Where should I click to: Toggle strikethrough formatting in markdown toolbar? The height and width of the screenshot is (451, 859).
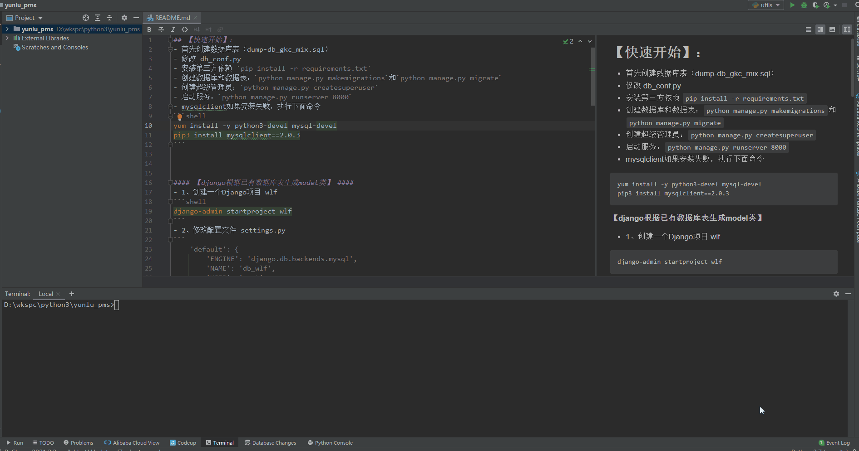[x=161, y=29]
